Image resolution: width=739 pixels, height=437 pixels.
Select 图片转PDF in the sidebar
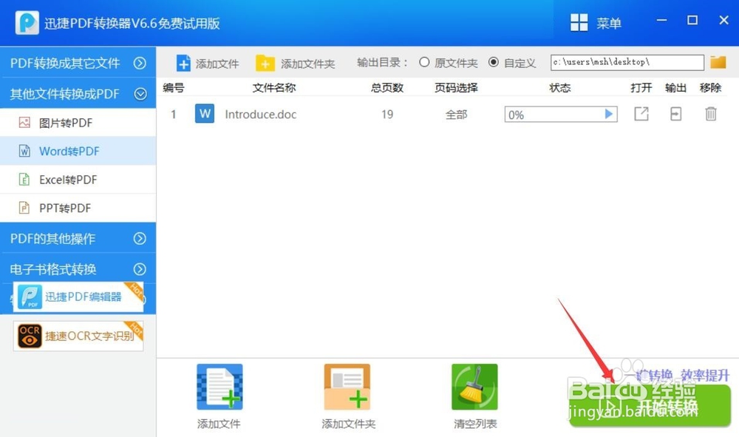click(x=78, y=123)
